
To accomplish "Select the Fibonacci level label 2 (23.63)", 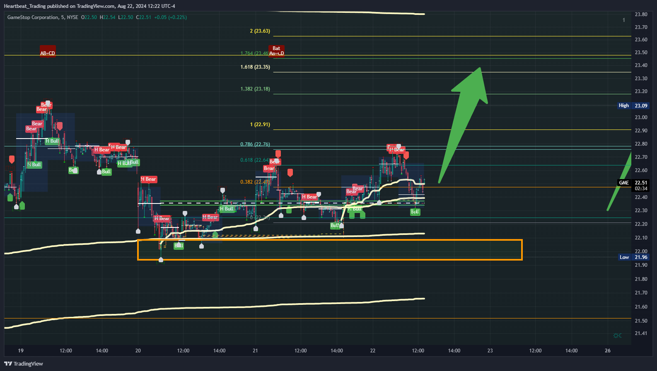I will [260, 31].
